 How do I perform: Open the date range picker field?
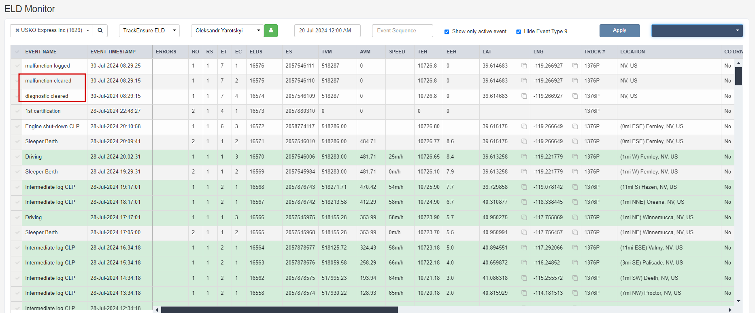click(327, 30)
